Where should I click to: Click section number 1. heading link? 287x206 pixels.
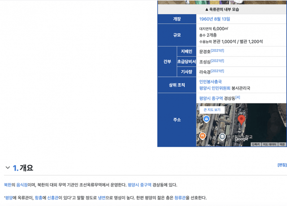(x=15, y=168)
